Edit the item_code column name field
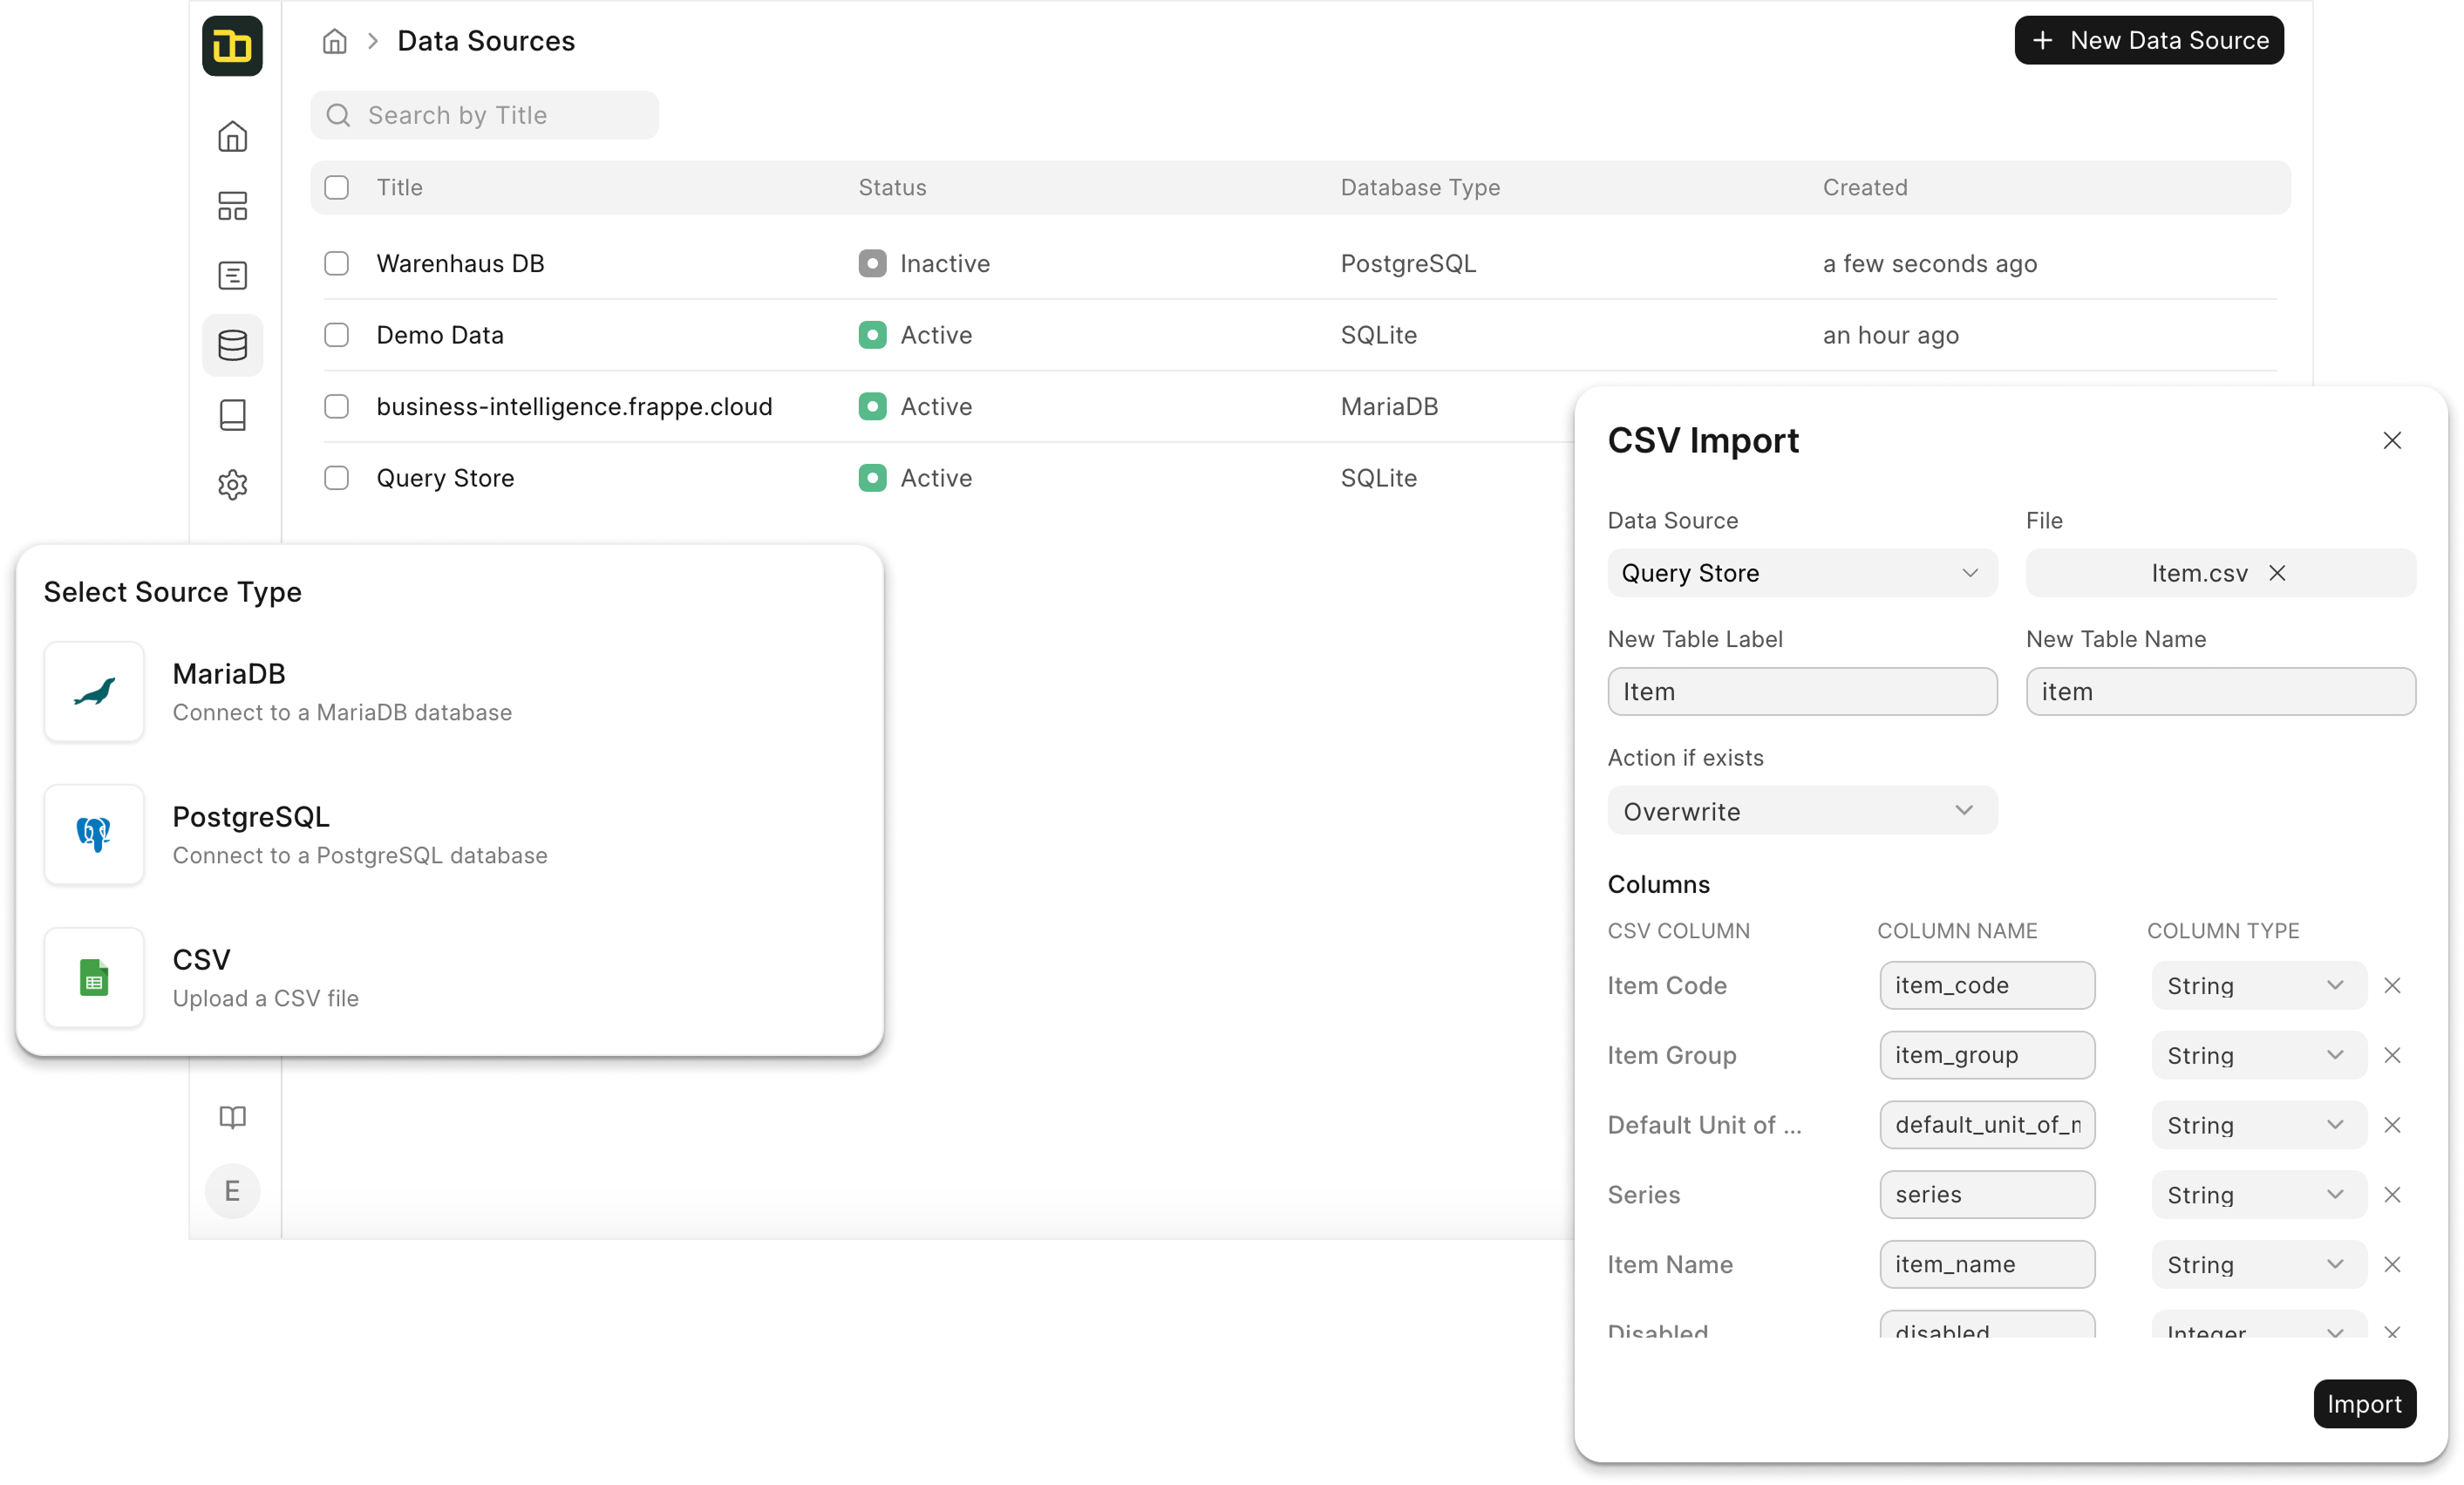 1987,985
